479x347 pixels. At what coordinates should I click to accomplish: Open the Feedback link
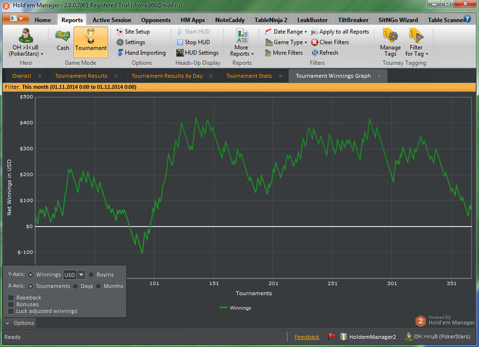(x=307, y=337)
